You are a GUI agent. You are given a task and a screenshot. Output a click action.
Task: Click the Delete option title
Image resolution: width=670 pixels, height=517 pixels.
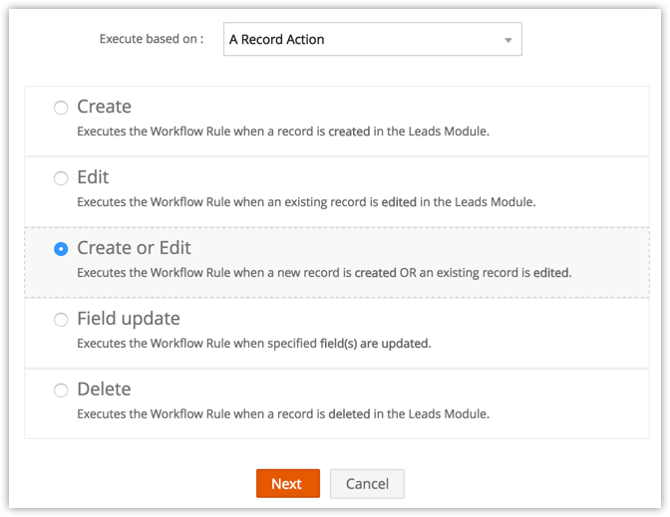click(x=104, y=389)
